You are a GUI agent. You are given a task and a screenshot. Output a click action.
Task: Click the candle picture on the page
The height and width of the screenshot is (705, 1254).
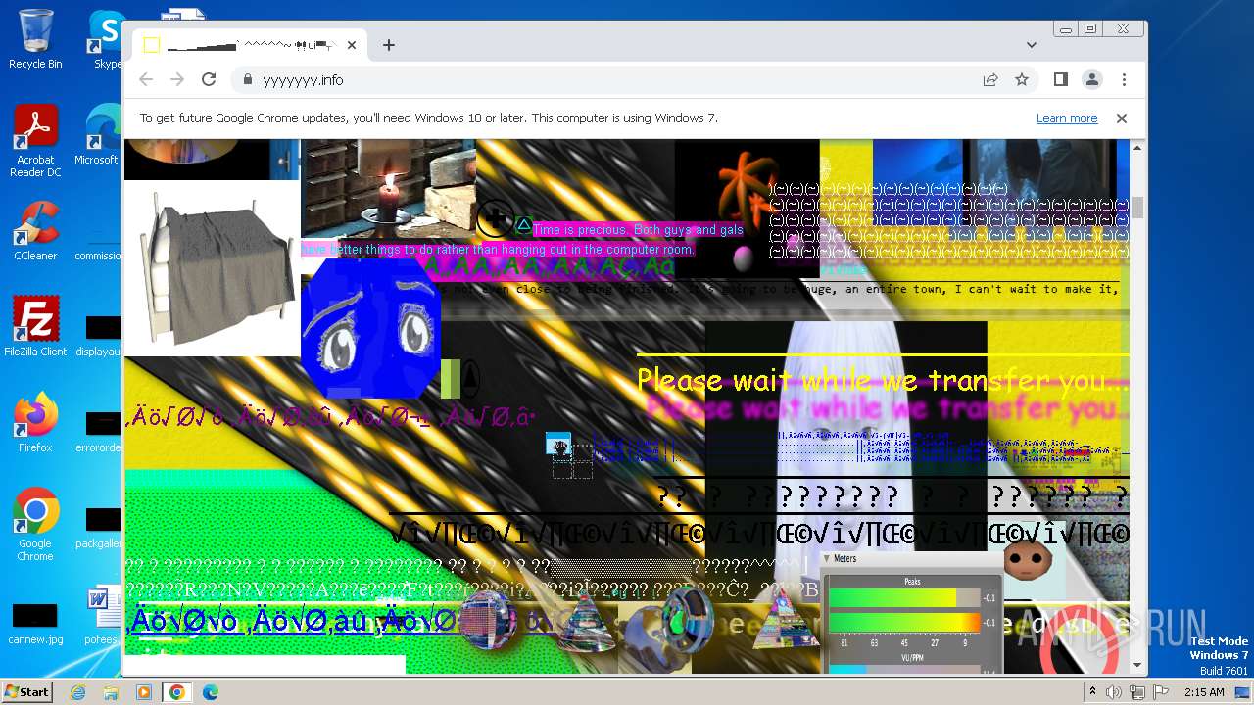(388, 188)
